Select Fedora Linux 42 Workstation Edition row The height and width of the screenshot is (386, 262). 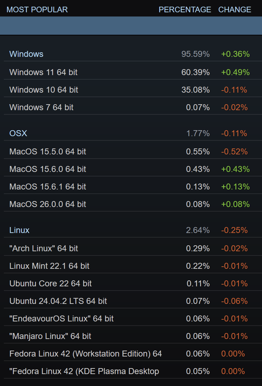[x=86, y=354]
